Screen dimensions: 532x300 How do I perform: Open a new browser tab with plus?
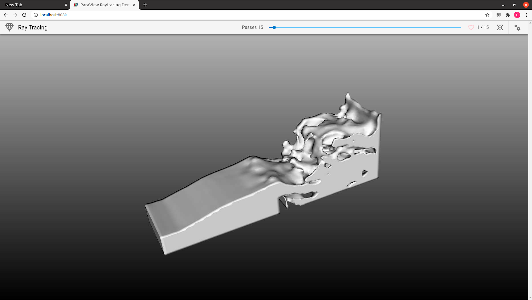(x=145, y=5)
